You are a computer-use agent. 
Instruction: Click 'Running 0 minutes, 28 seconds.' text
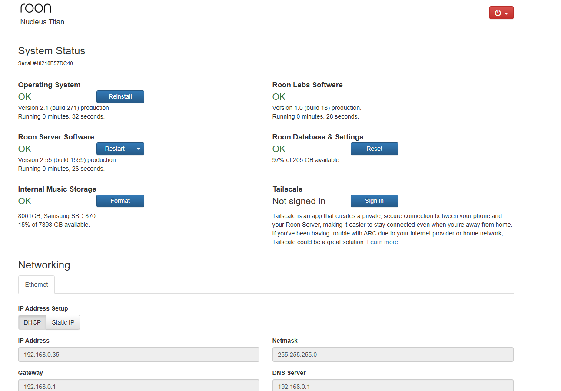click(x=315, y=116)
